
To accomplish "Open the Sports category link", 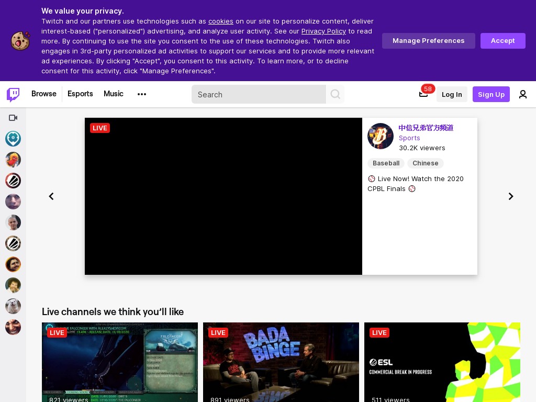I will coord(409,138).
